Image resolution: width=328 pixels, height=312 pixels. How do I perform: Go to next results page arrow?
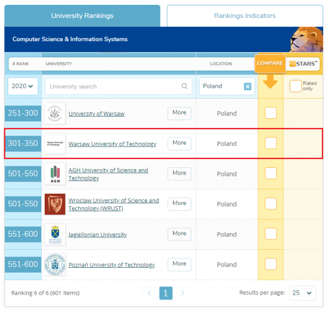click(182, 293)
